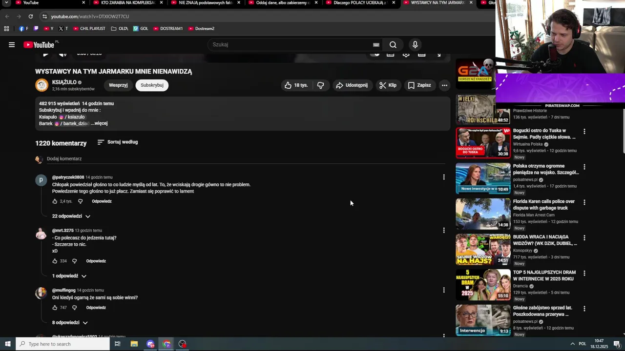Click Windows taskbar search box
This screenshot has height=351, width=625.
tap(62, 344)
